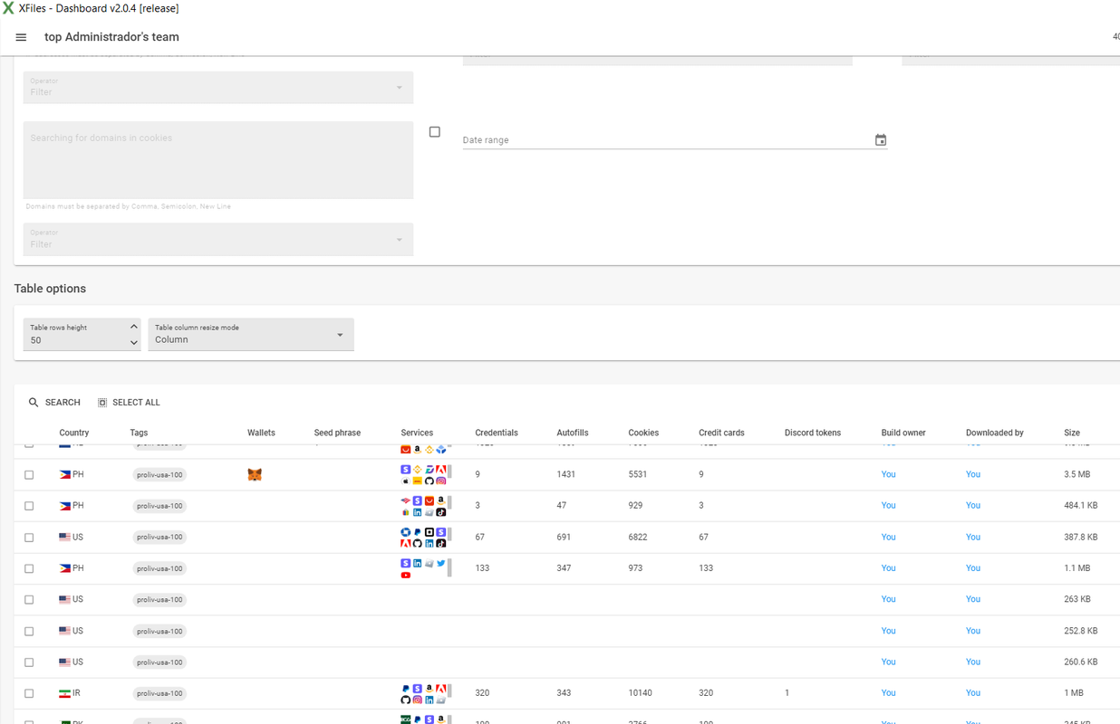This screenshot has width=1120, height=724.
Task: Open Operator filter dropdown above cookies search
Action: point(217,88)
